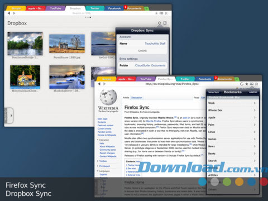Expand the Work bookmarks folder
The height and width of the screenshot is (201, 268).
(232, 103)
